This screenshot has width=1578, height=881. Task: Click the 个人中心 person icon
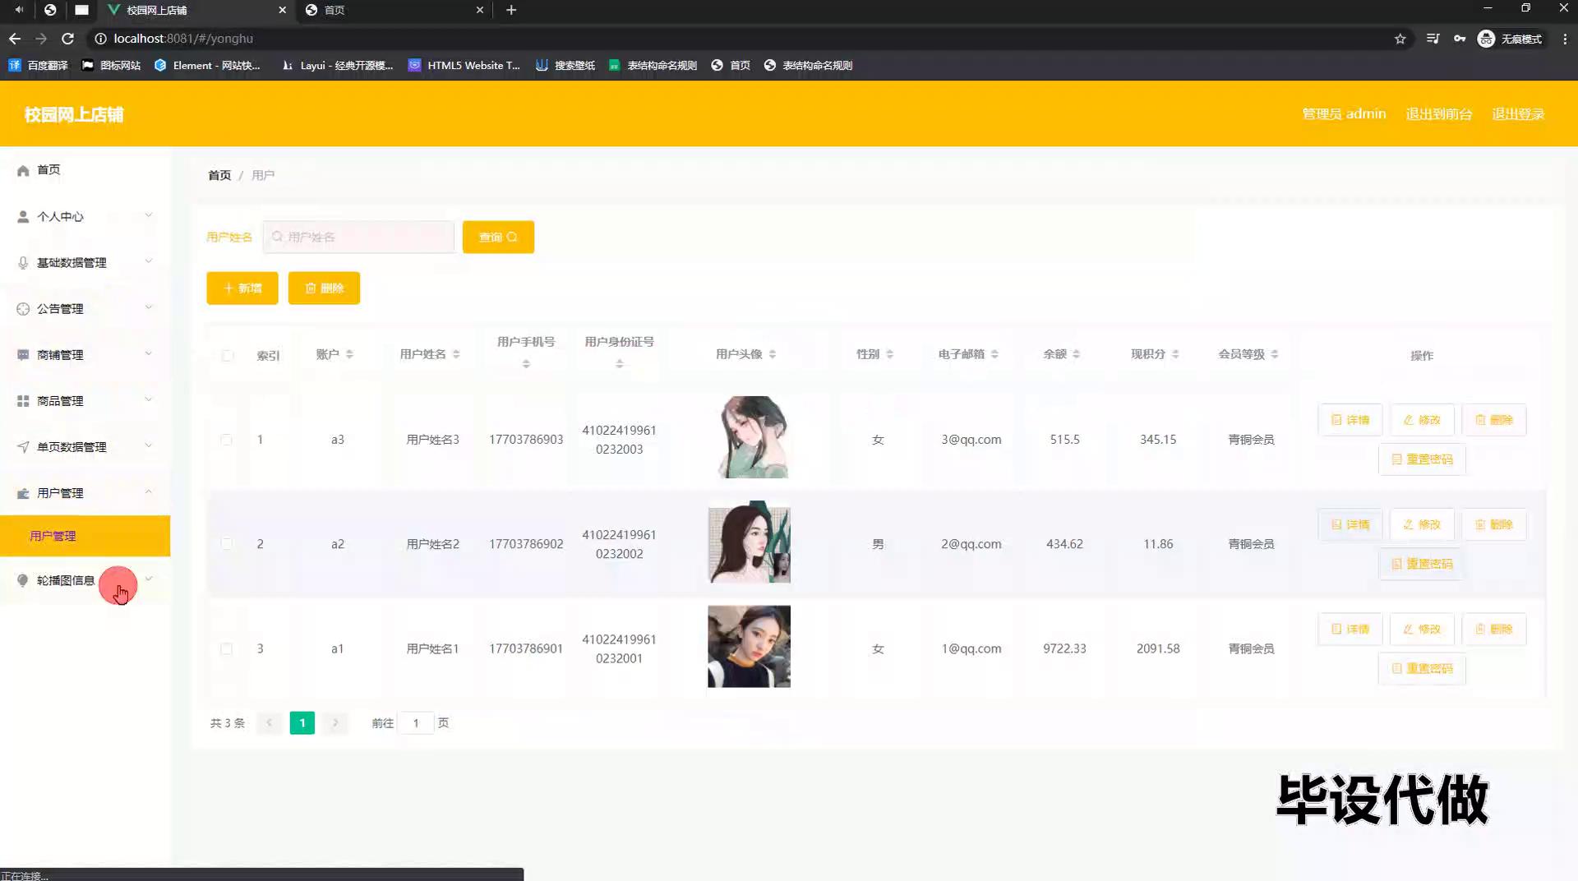point(23,217)
